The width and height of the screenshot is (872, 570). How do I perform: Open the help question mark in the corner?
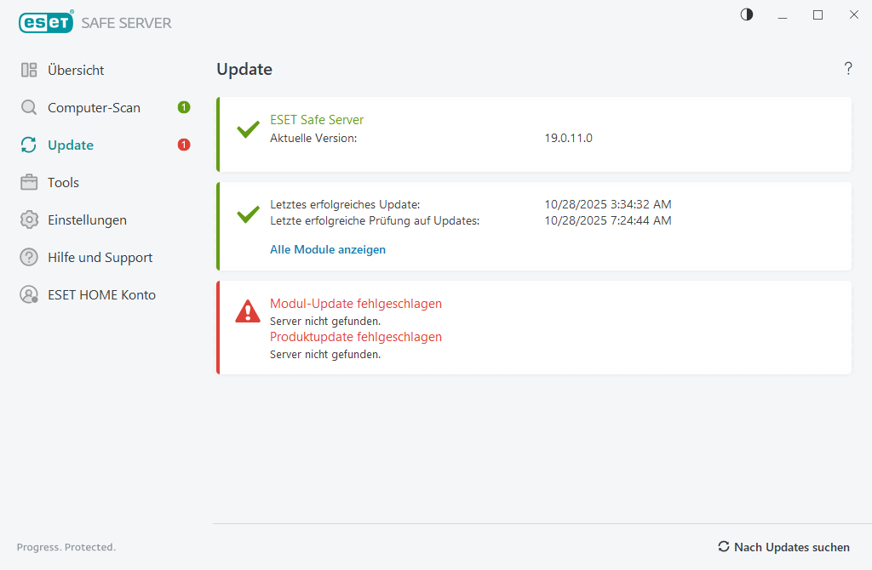[848, 69]
